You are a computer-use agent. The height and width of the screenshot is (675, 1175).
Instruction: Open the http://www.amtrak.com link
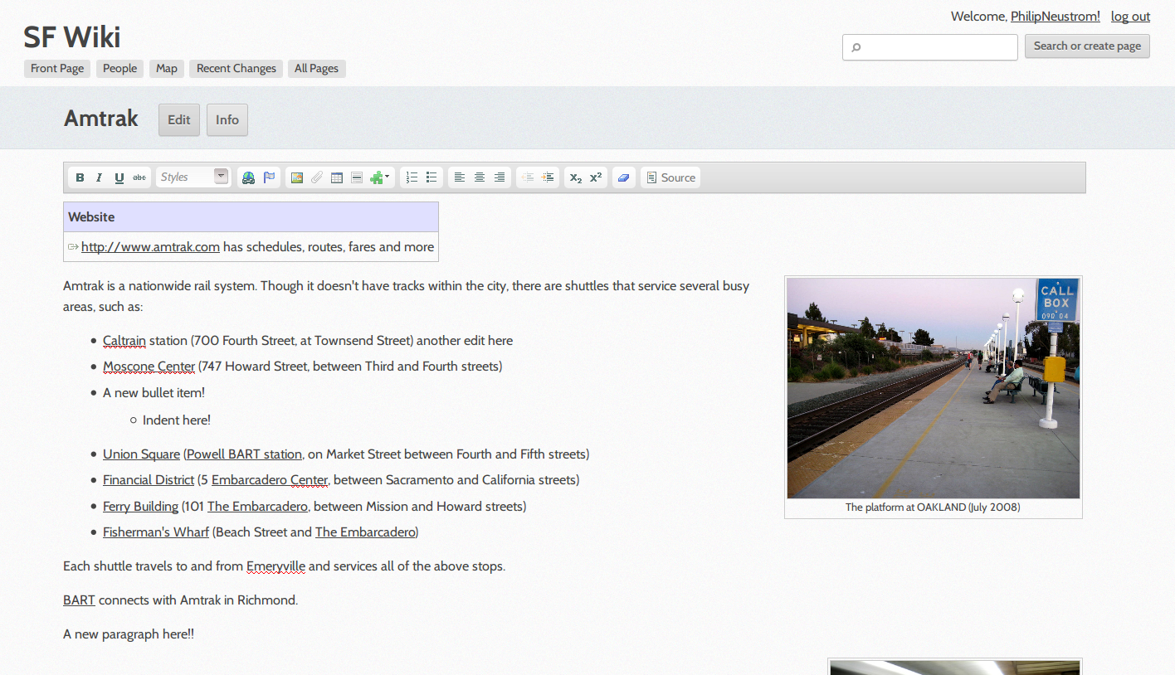pos(150,246)
